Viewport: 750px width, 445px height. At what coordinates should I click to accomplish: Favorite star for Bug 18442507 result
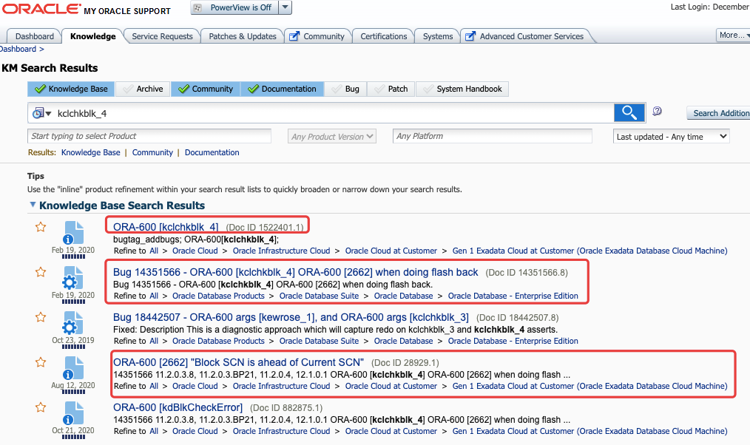click(x=41, y=317)
